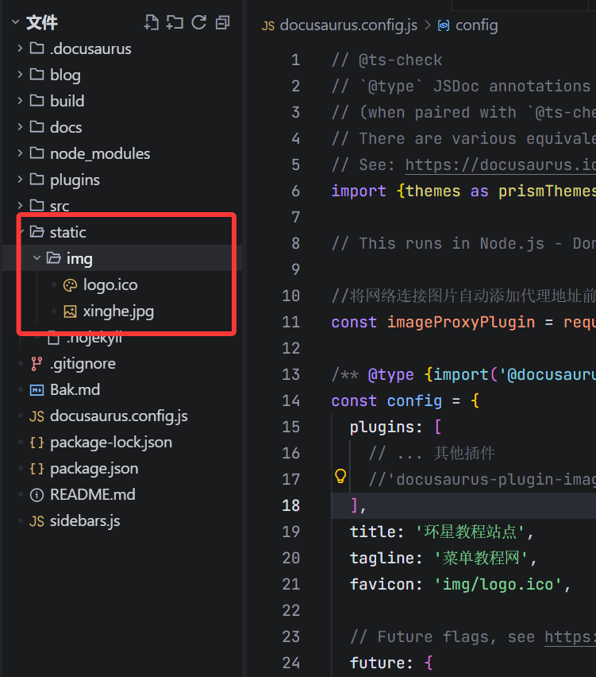
Task: Collapse all folders in the explorer
Action: click(223, 22)
